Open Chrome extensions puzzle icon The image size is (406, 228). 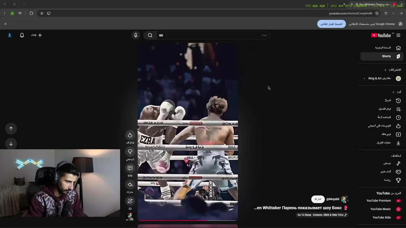(31, 13)
